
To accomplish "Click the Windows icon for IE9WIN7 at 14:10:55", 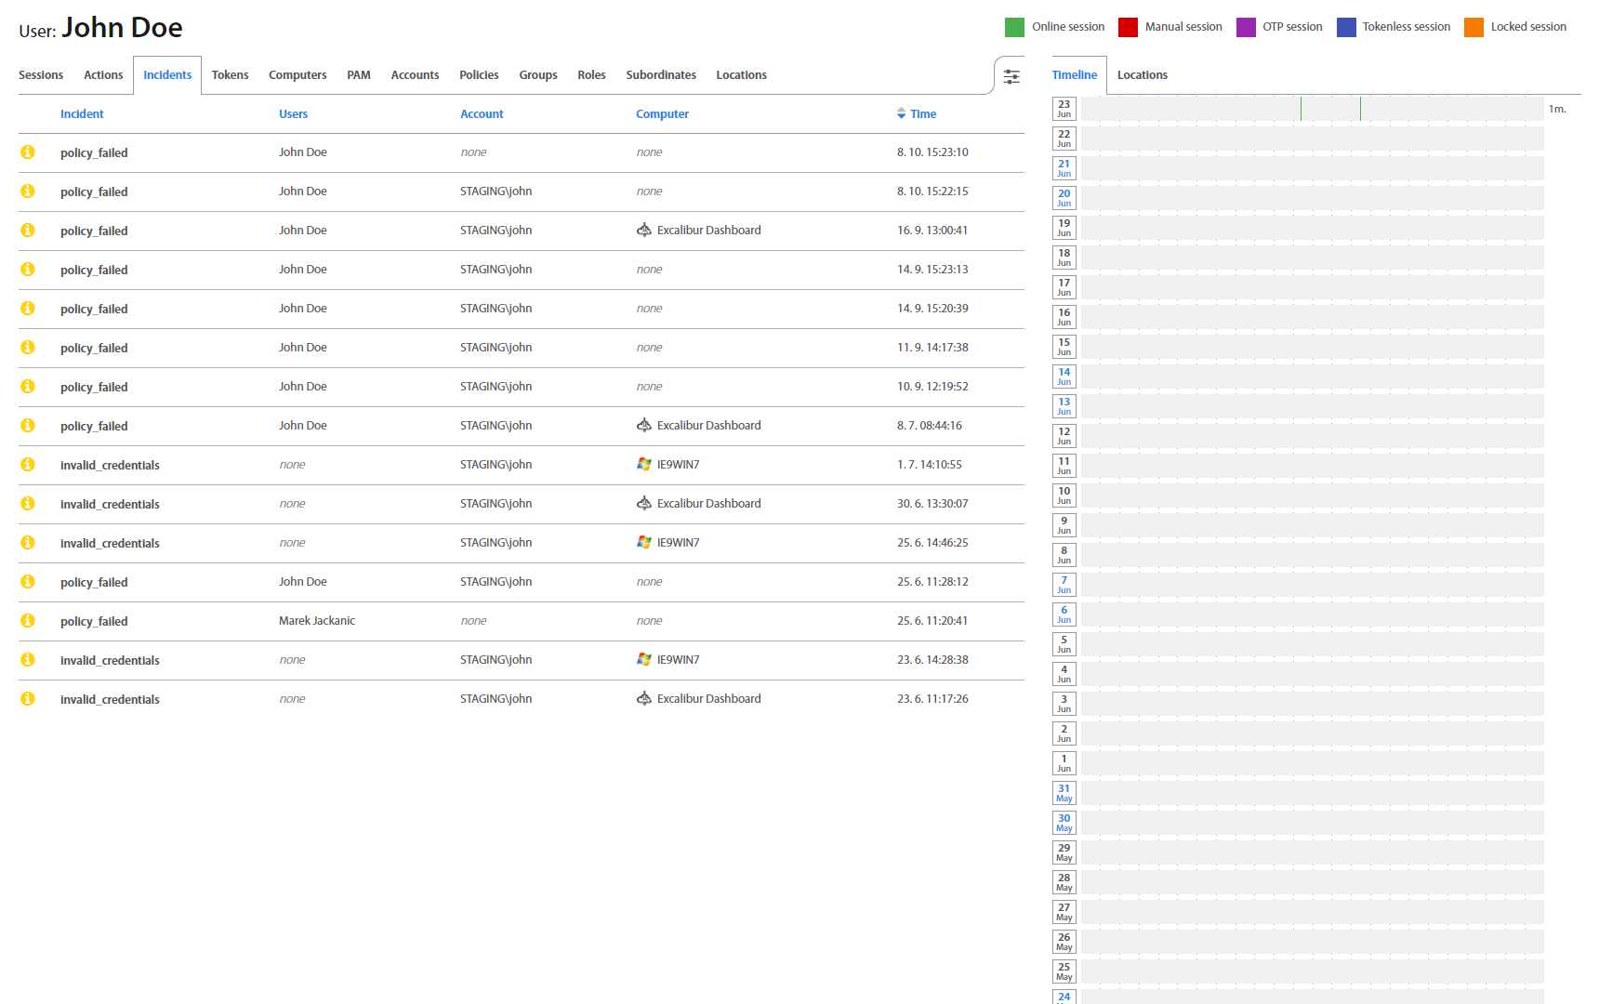I will (643, 464).
